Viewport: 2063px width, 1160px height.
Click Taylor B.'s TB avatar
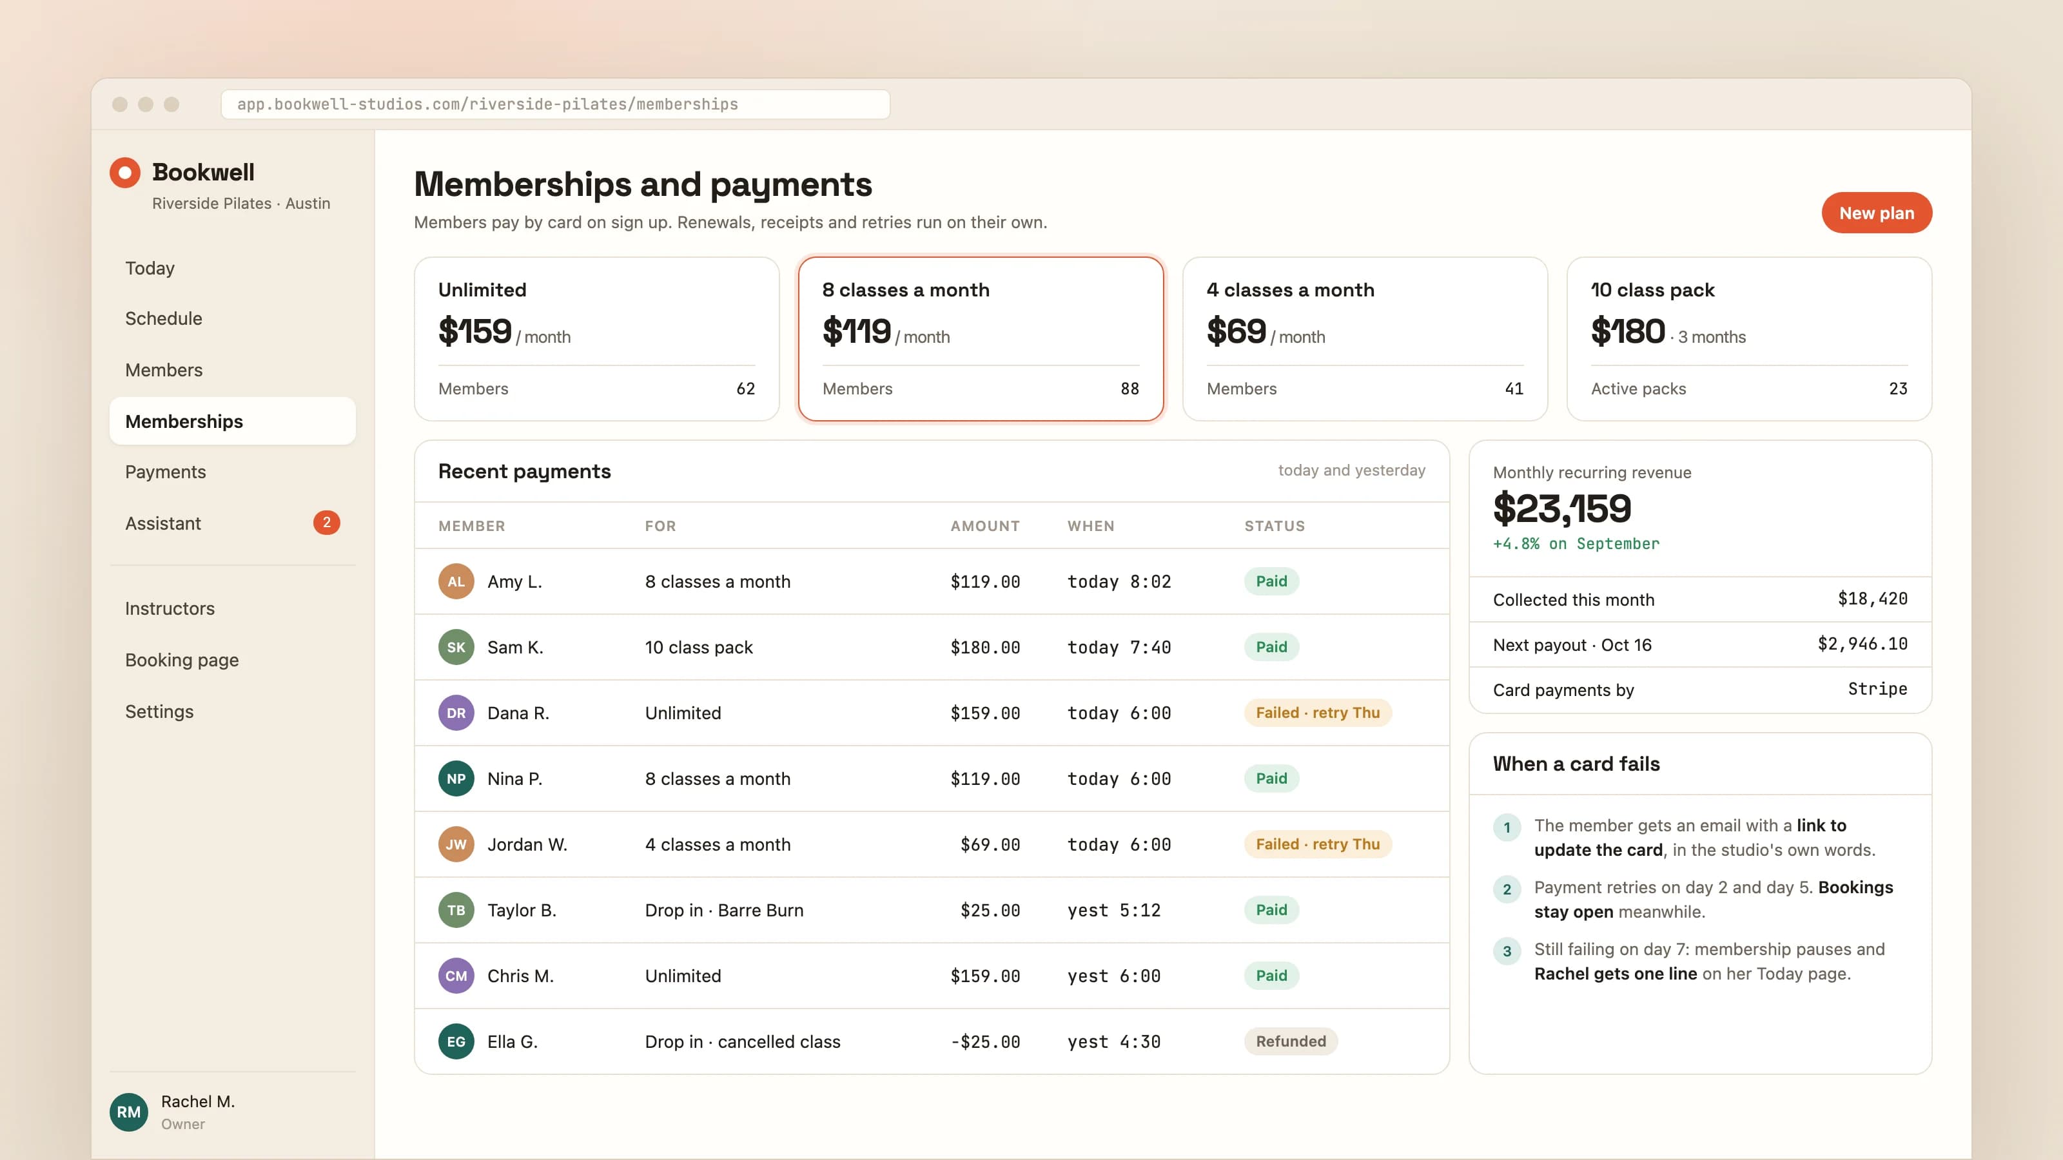click(456, 910)
